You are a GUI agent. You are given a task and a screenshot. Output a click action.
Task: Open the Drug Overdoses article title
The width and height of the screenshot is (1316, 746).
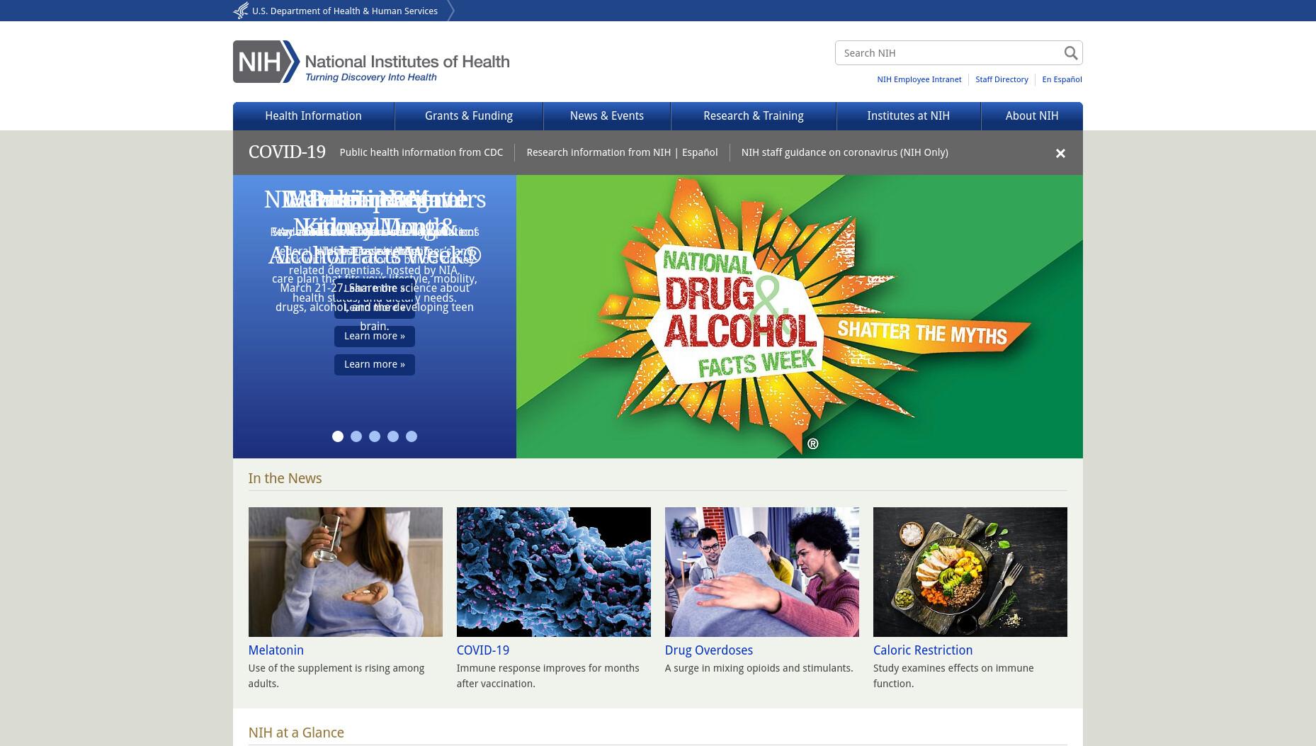pyautogui.click(x=709, y=650)
